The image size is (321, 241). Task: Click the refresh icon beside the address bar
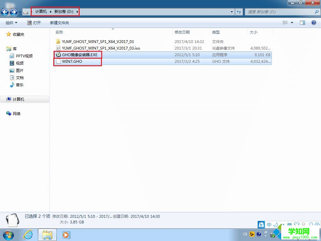[239, 12]
